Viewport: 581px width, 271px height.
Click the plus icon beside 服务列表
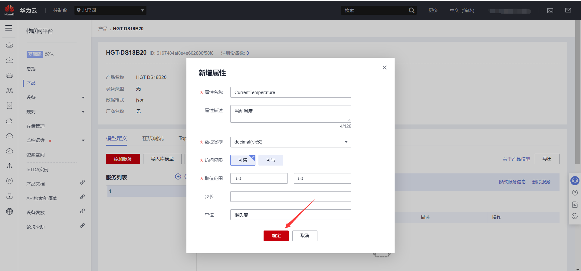point(178,176)
